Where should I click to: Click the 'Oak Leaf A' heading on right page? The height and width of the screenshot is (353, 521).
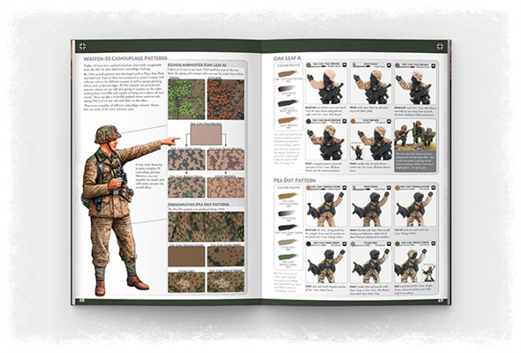click(x=287, y=58)
